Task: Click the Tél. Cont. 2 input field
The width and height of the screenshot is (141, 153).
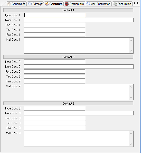Action: pos(54,76)
